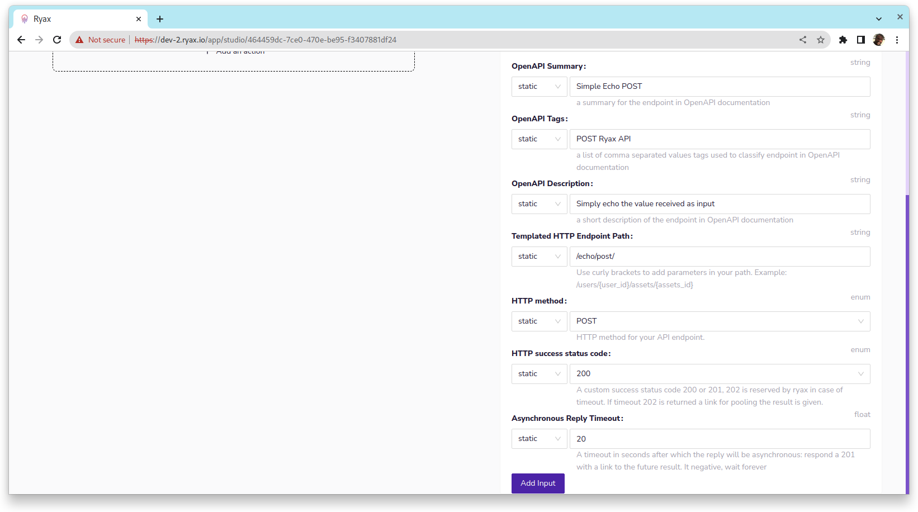Click the Add Input button
This screenshot has width=918, height=512.
pos(537,483)
